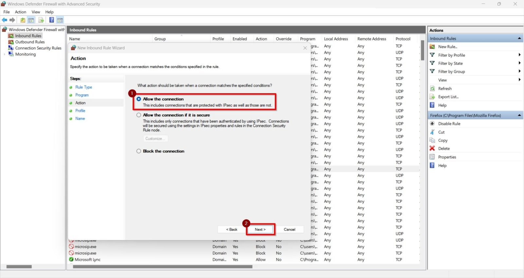
Task: Select Allow the connection radio button
Action: coord(139,99)
